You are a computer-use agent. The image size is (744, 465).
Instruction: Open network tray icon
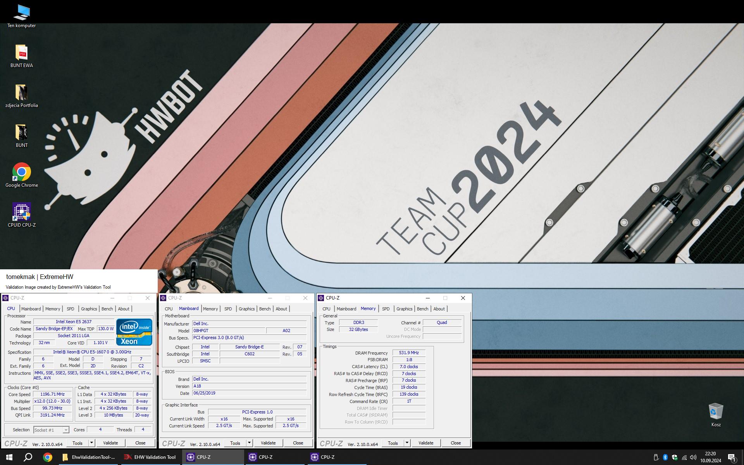click(684, 457)
